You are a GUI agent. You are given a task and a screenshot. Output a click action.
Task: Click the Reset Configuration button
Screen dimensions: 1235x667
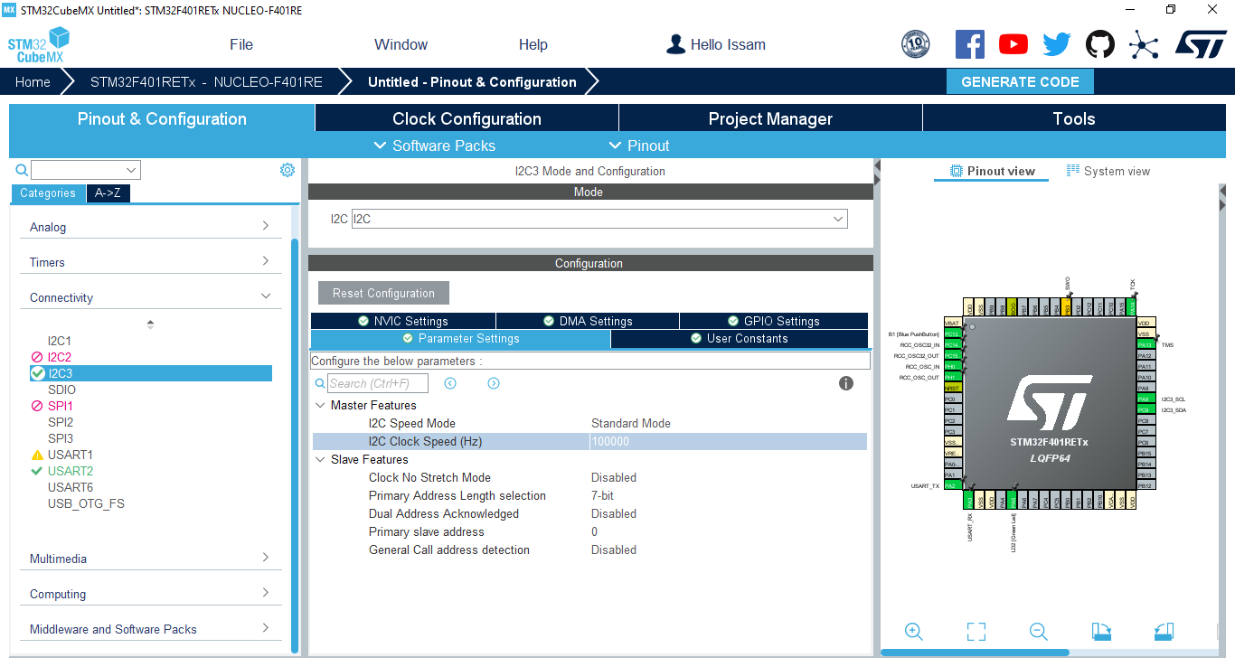pyautogui.click(x=383, y=293)
